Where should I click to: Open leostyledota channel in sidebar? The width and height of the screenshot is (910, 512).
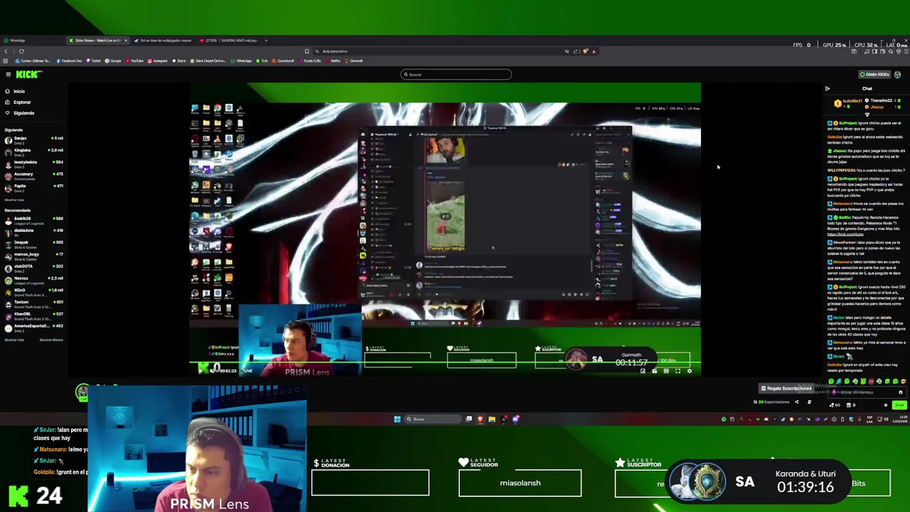tap(33, 164)
